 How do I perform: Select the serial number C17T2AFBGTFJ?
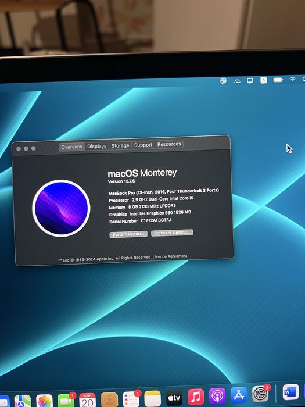pos(156,220)
